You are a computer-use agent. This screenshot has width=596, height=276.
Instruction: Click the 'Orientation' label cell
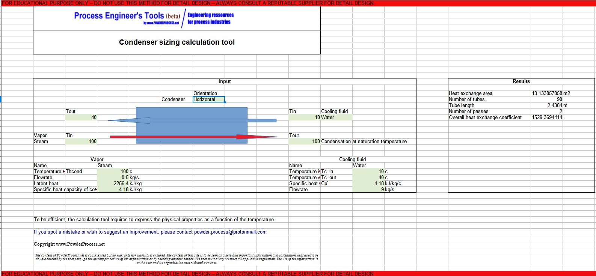[205, 94]
